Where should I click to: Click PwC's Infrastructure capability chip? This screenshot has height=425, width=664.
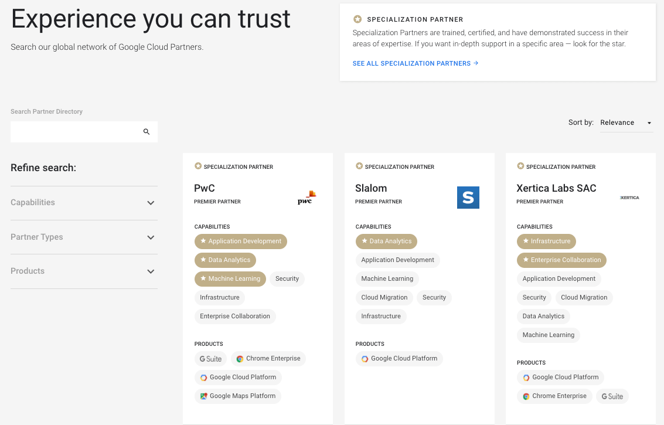click(219, 297)
